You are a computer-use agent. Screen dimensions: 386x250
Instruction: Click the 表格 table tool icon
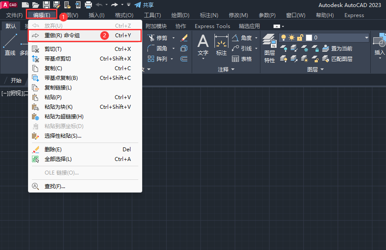click(235, 59)
